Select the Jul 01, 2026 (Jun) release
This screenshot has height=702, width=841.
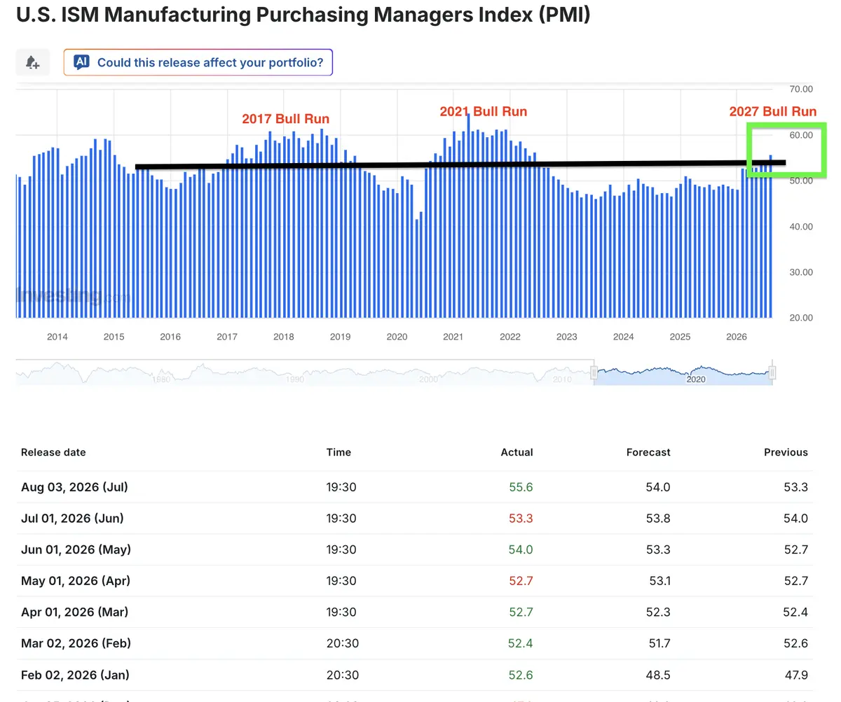tap(414, 519)
